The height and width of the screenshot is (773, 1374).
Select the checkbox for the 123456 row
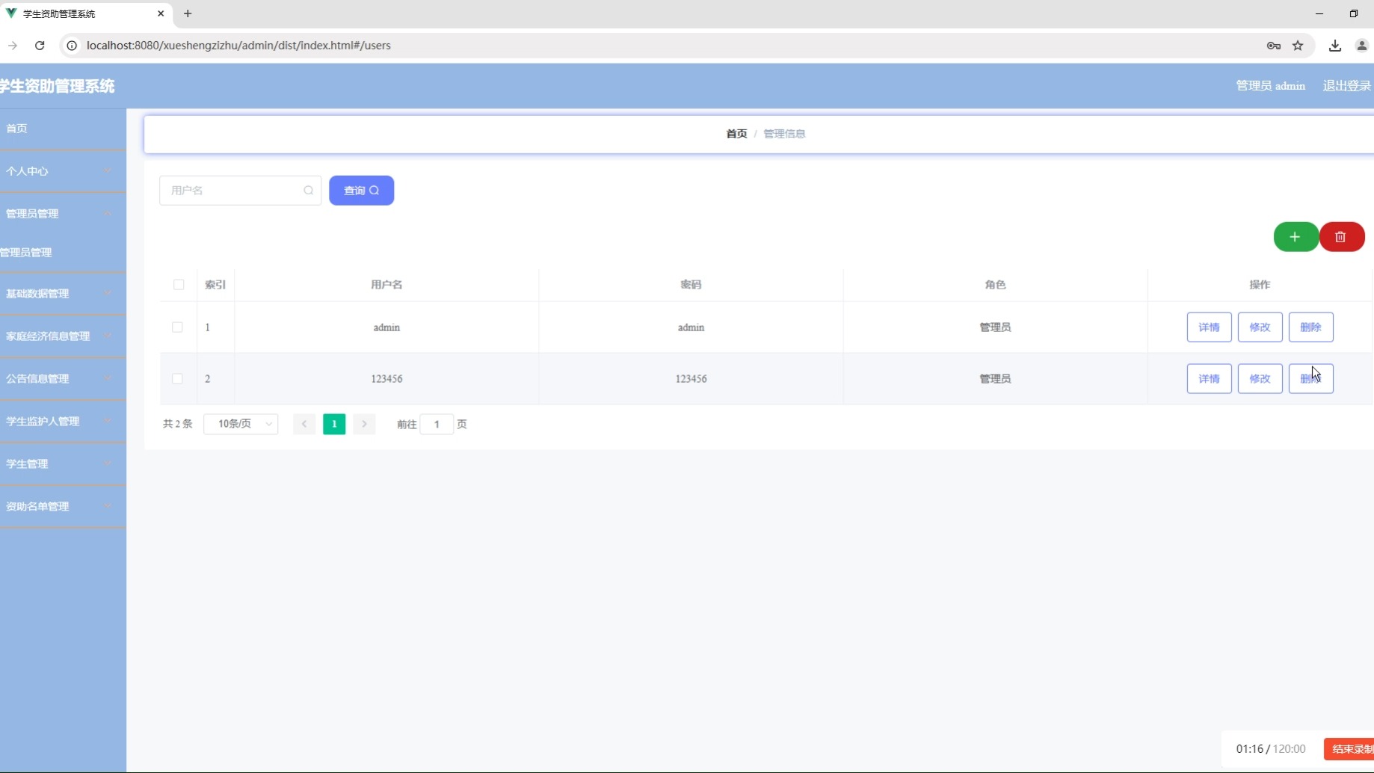click(177, 379)
